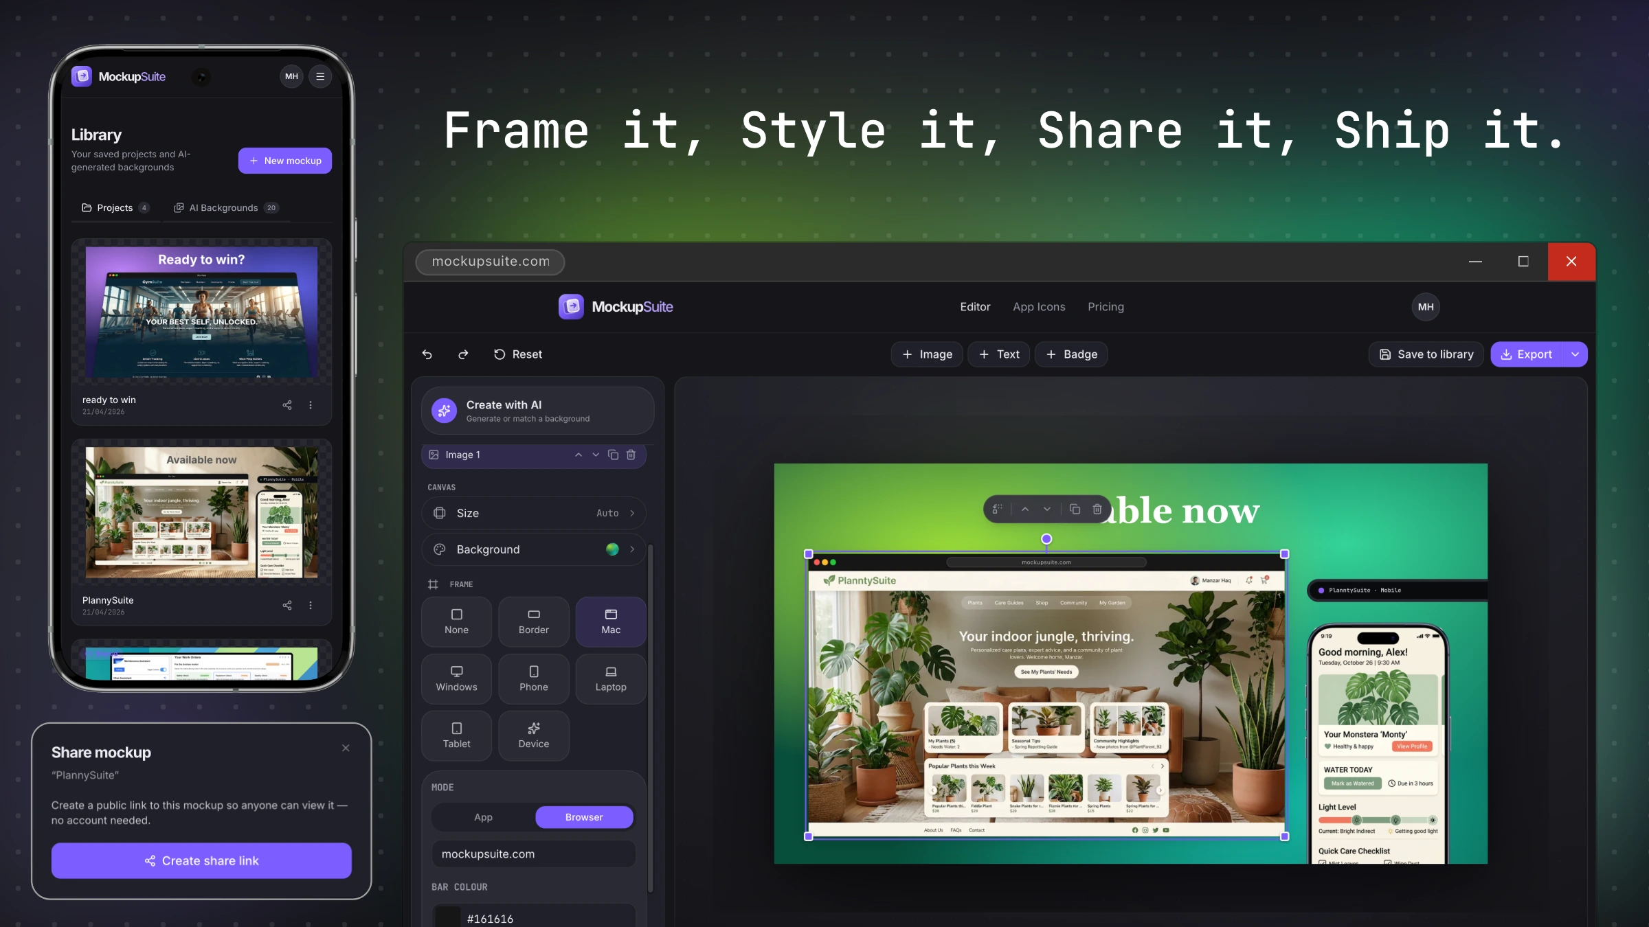Add an Image layer from the toolbar
The image size is (1649, 927).
[927, 354]
